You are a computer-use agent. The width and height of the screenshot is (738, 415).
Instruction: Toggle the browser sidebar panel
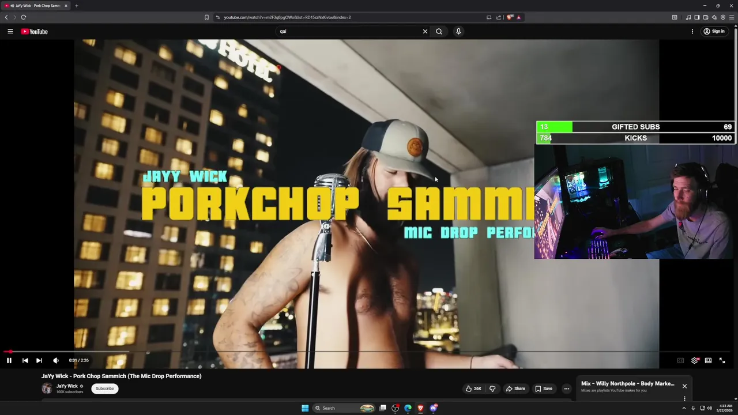pyautogui.click(x=697, y=17)
